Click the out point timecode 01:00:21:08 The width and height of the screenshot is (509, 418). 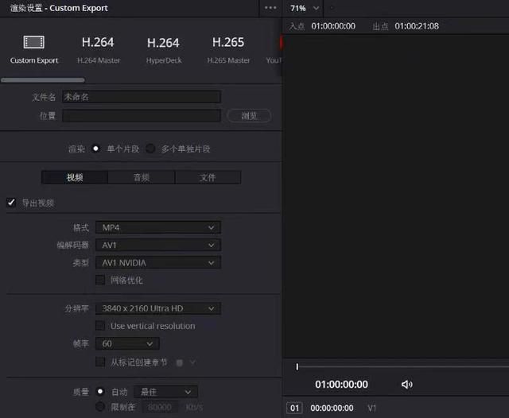point(417,26)
